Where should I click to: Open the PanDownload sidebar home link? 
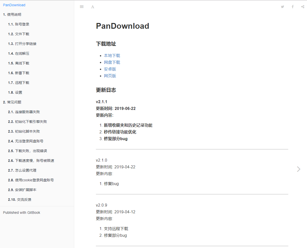[14, 5]
